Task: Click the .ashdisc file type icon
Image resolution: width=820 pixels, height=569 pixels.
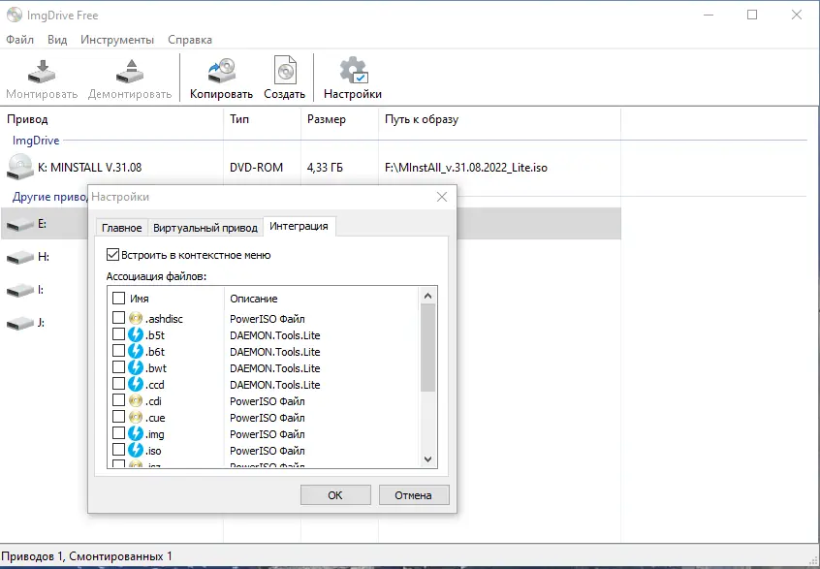Action: [136, 318]
